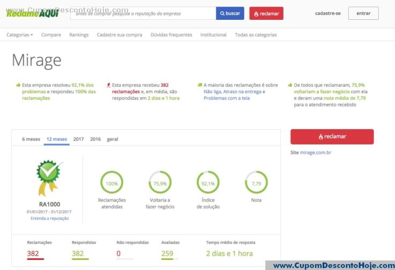Click the flame icon beside 382 reclamações text

tap(109, 85)
